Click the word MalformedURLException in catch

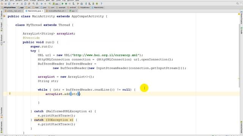[67, 111]
